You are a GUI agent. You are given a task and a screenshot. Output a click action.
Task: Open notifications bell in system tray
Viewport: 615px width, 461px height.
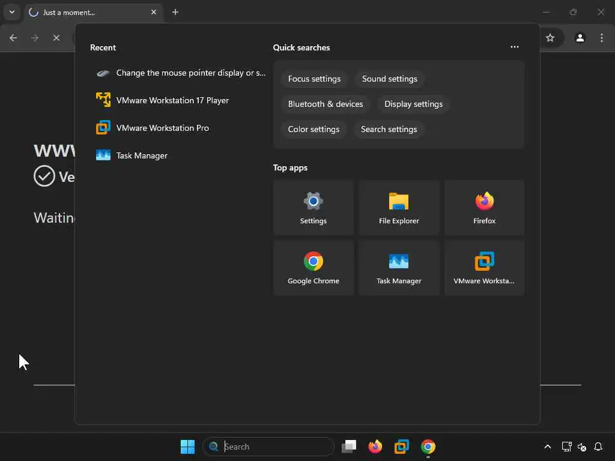coord(598,447)
